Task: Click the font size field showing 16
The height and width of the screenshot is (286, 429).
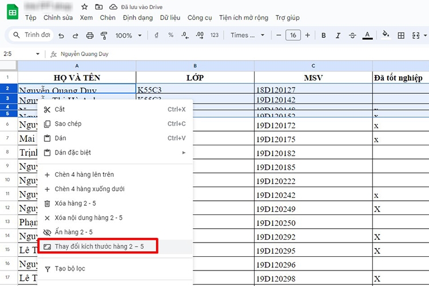Action: pyautogui.click(x=293, y=35)
